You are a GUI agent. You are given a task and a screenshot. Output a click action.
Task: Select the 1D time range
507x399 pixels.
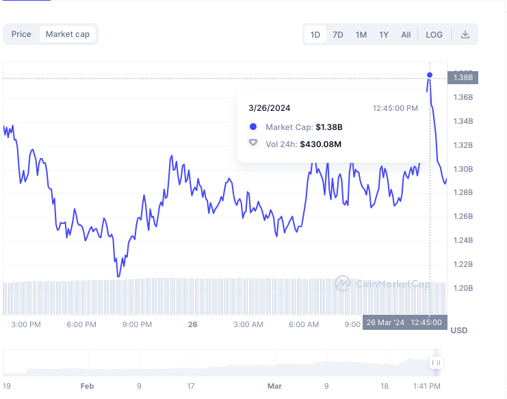(x=315, y=35)
